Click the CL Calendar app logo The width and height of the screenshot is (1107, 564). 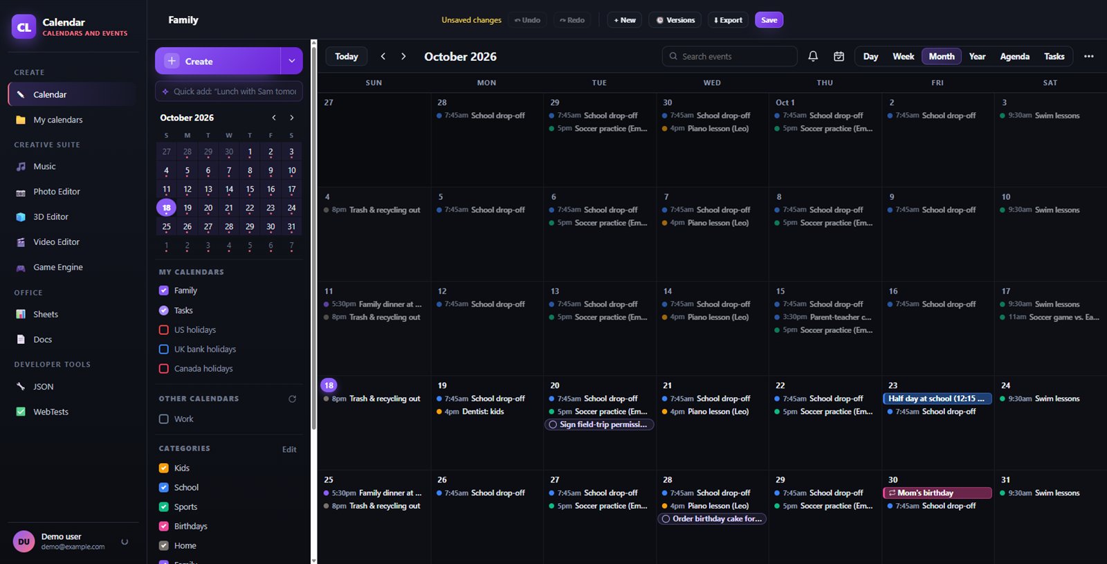point(24,27)
